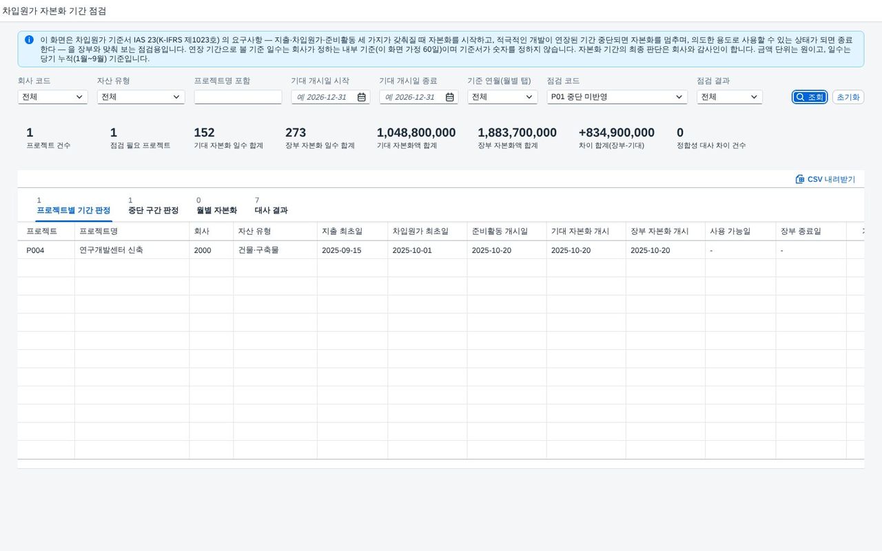Click the 조회 search button
882x551 pixels.
pos(809,97)
